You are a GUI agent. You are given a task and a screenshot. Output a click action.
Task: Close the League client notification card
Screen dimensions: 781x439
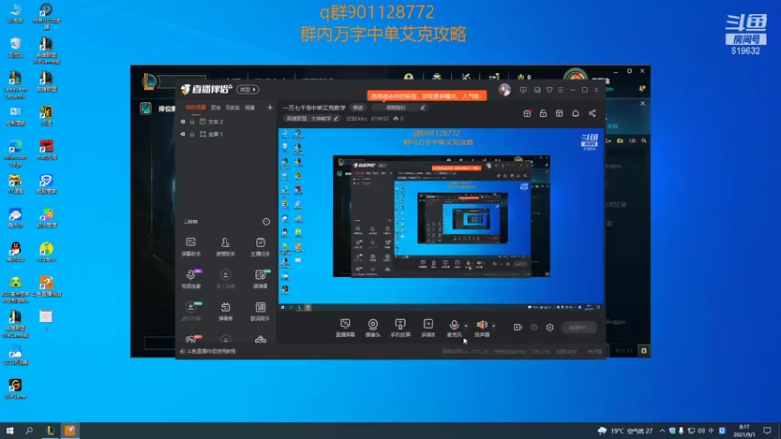(x=643, y=103)
